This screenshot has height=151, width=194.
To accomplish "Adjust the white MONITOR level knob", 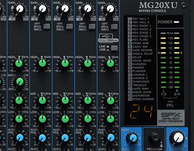I will click(x=178, y=138).
